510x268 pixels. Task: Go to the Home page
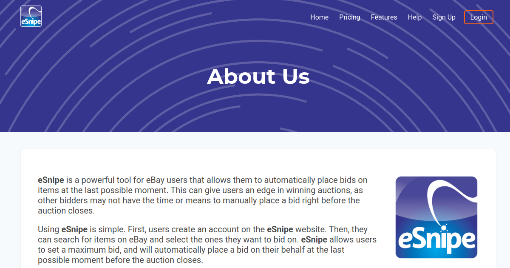click(319, 17)
